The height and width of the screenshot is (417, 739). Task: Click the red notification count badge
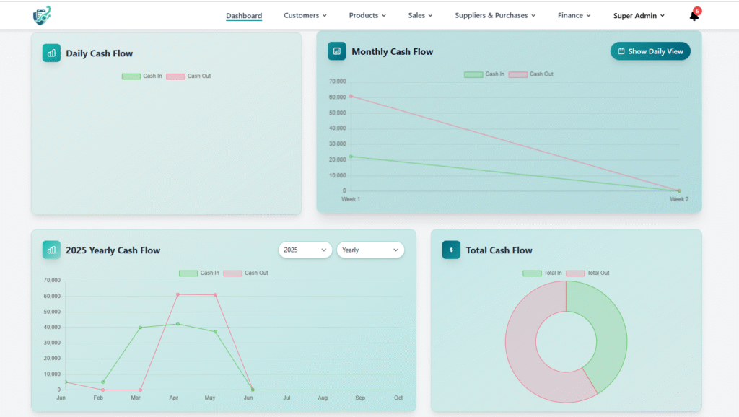point(697,11)
